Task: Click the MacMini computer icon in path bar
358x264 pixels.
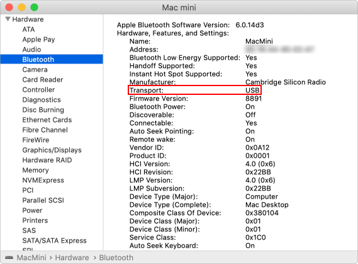Action: click(9, 258)
